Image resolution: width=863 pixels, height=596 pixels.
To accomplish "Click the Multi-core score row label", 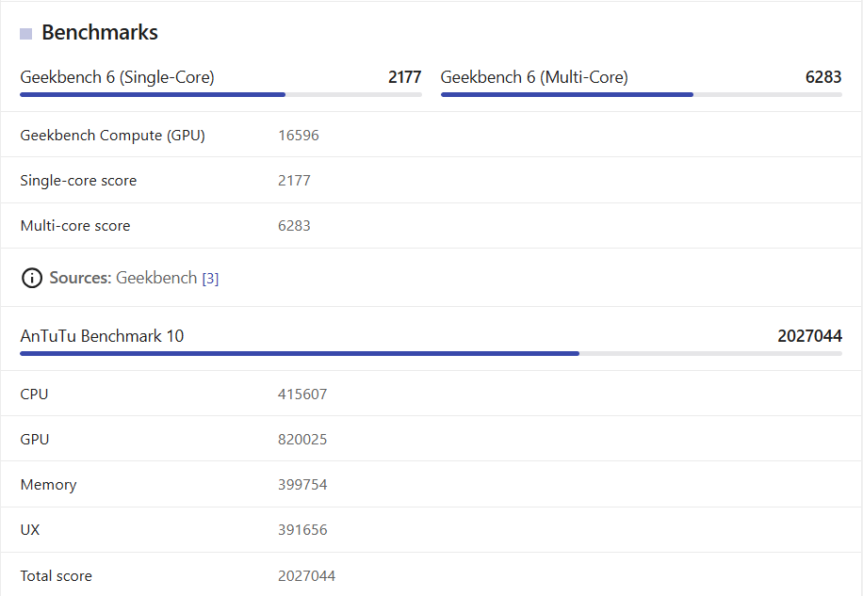I will pyautogui.click(x=75, y=226).
